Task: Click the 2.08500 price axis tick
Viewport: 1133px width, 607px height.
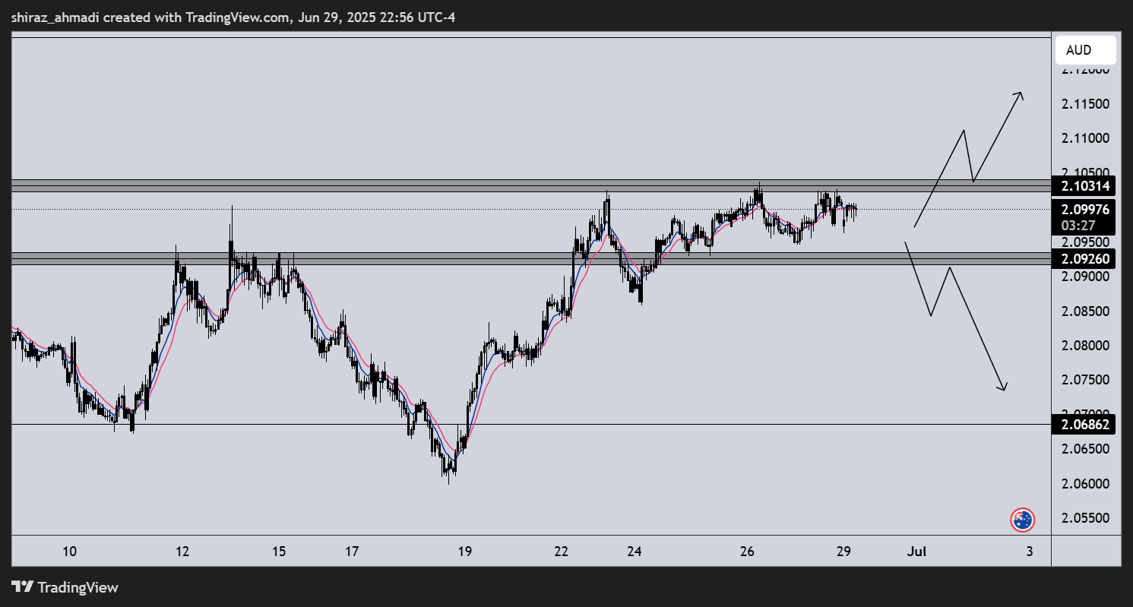Action: click(1087, 311)
